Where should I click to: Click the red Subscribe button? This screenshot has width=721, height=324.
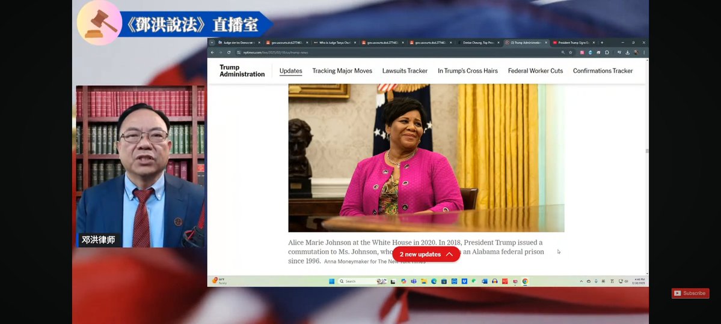pyautogui.click(x=690, y=293)
